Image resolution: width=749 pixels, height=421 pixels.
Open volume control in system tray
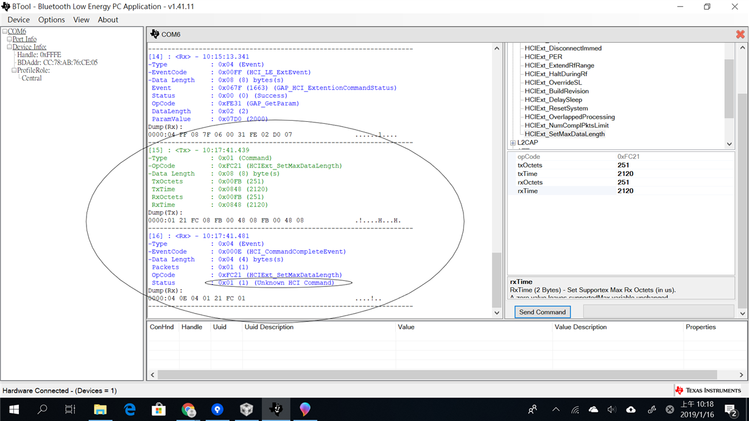click(612, 409)
